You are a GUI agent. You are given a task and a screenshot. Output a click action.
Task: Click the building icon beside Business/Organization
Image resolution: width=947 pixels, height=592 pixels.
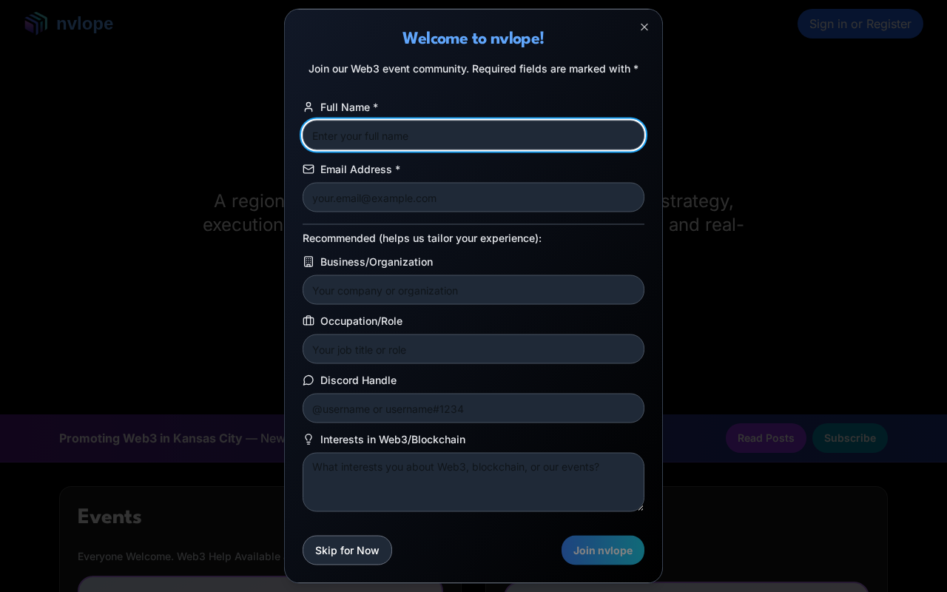309,262
